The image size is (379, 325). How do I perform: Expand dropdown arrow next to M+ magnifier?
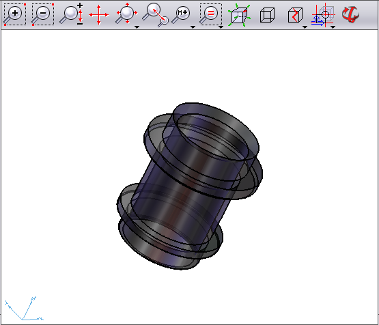(x=193, y=27)
